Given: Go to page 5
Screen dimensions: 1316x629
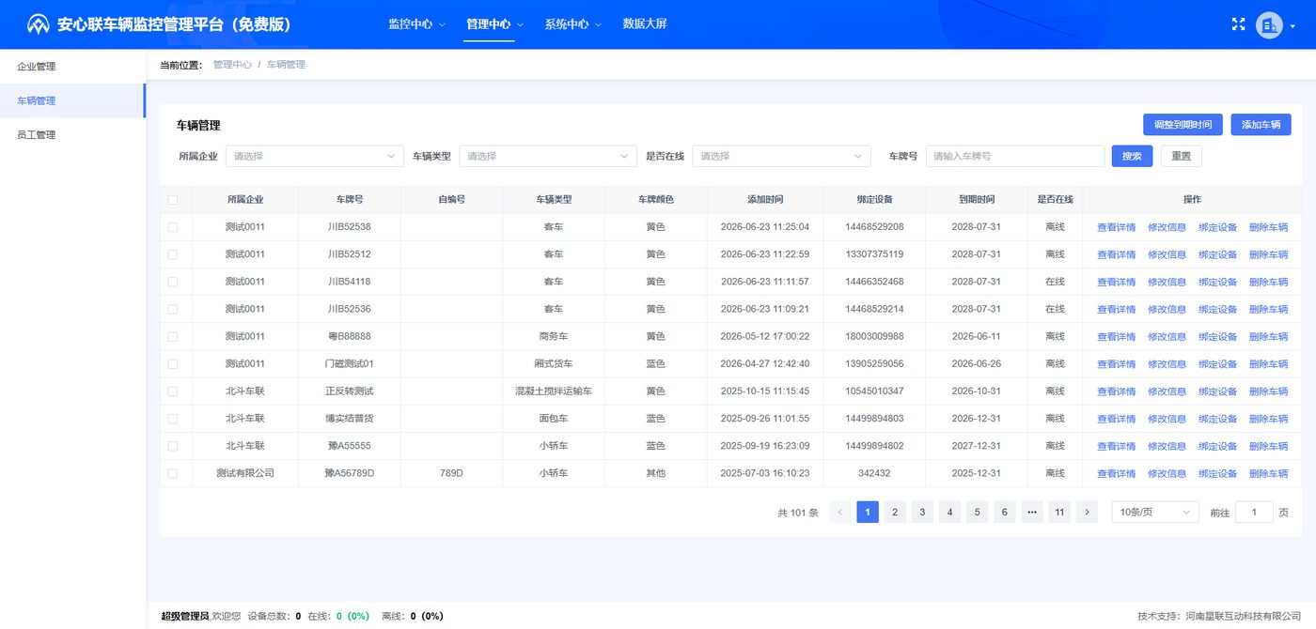Looking at the screenshot, I should pos(977,512).
